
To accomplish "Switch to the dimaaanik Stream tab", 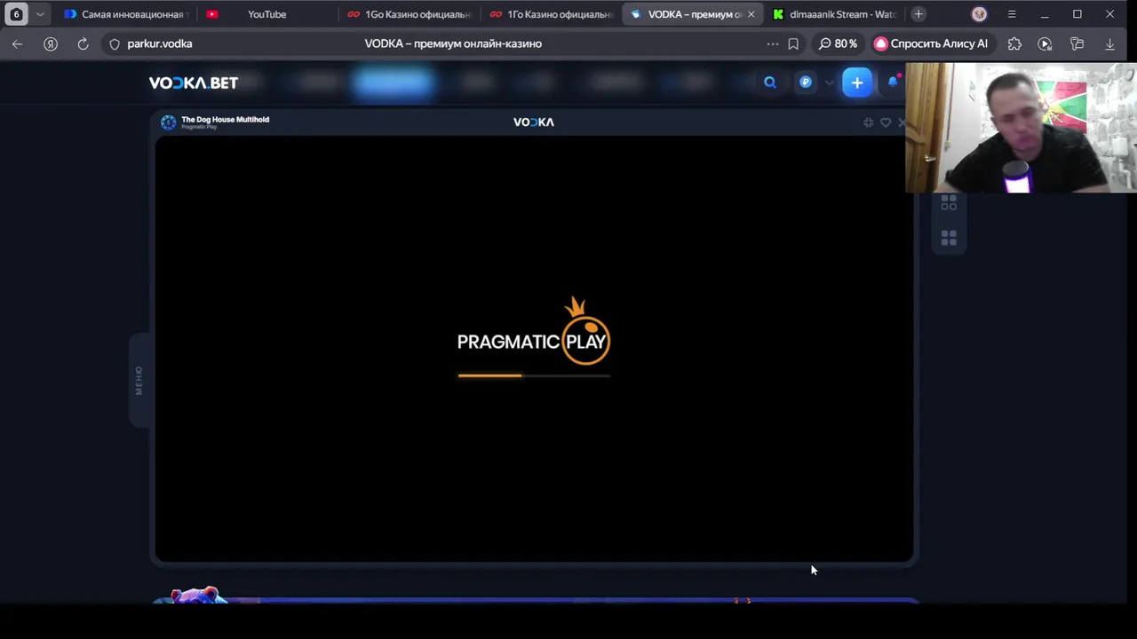I will (x=833, y=14).
